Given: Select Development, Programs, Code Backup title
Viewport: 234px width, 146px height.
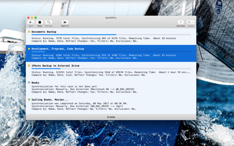Looking at the screenshot, I should [x=58, y=49].
